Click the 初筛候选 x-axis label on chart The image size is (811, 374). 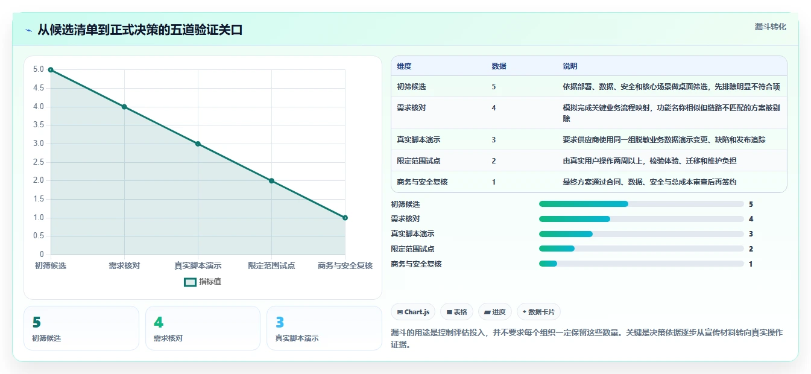point(51,266)
